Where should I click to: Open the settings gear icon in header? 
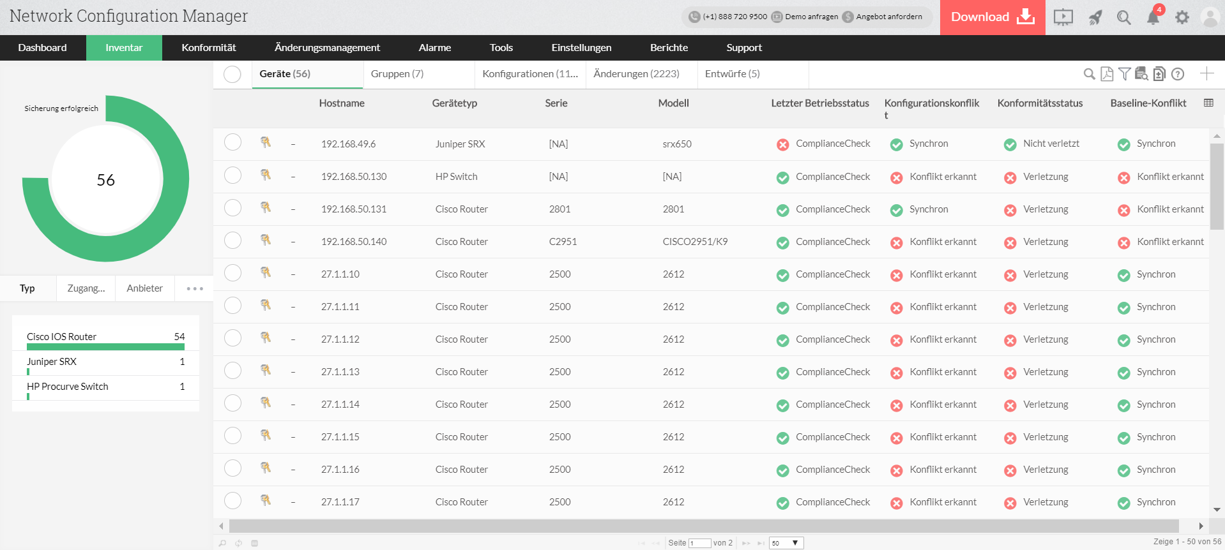[x=1182, y=17]
